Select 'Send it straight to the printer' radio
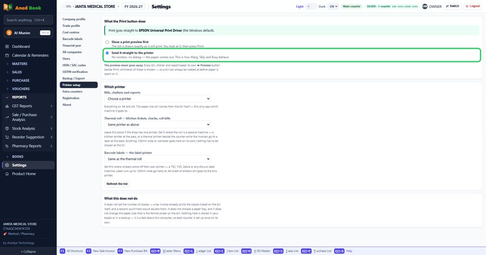Viewport: 486px width, 255px height. point(107,53)
